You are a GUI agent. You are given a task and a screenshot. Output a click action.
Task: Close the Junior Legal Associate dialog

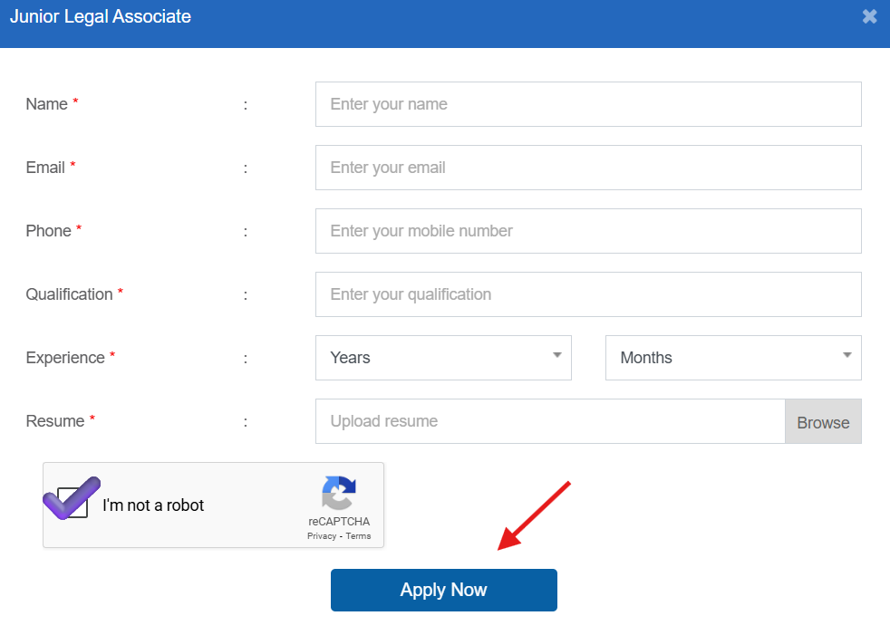(x=869, y=16)
